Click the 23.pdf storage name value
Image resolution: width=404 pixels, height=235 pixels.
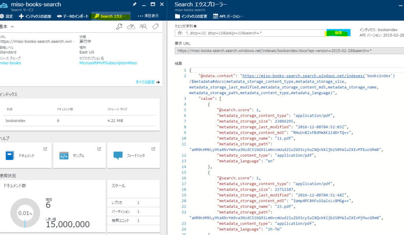coord(285,207)
